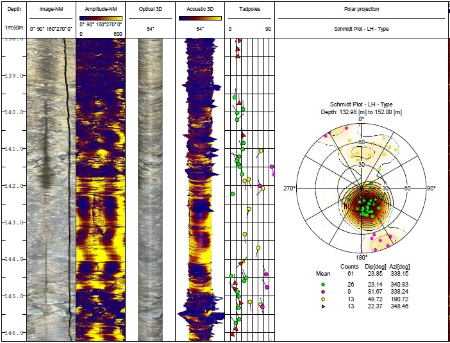The height and width of the screenshot is (343, 450).
Task: Click the '270°' label on the polar plot
Action: 289,188
